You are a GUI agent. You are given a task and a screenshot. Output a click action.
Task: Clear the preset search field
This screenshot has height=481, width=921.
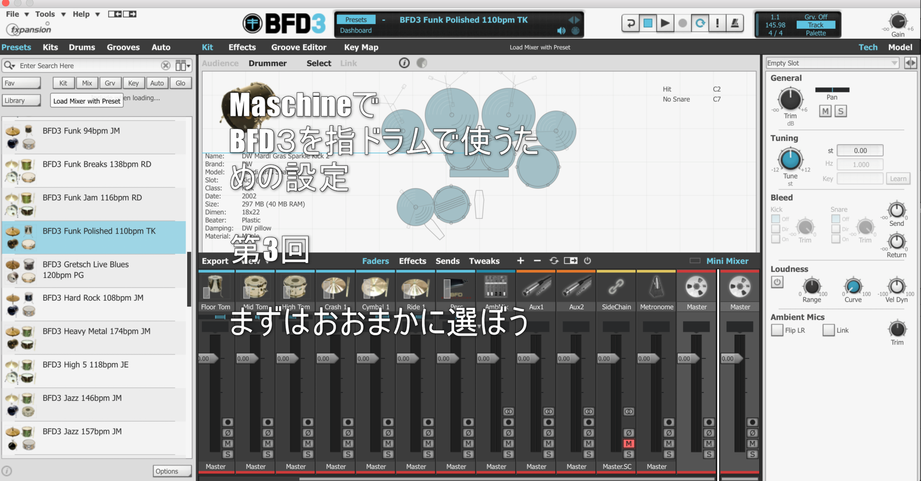165,65
